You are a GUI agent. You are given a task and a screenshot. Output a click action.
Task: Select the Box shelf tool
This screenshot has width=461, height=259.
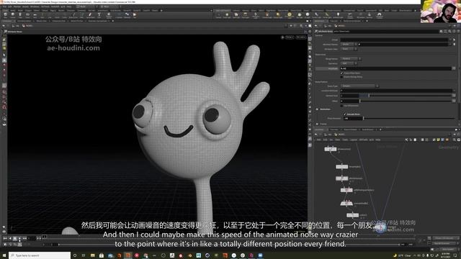5,15
